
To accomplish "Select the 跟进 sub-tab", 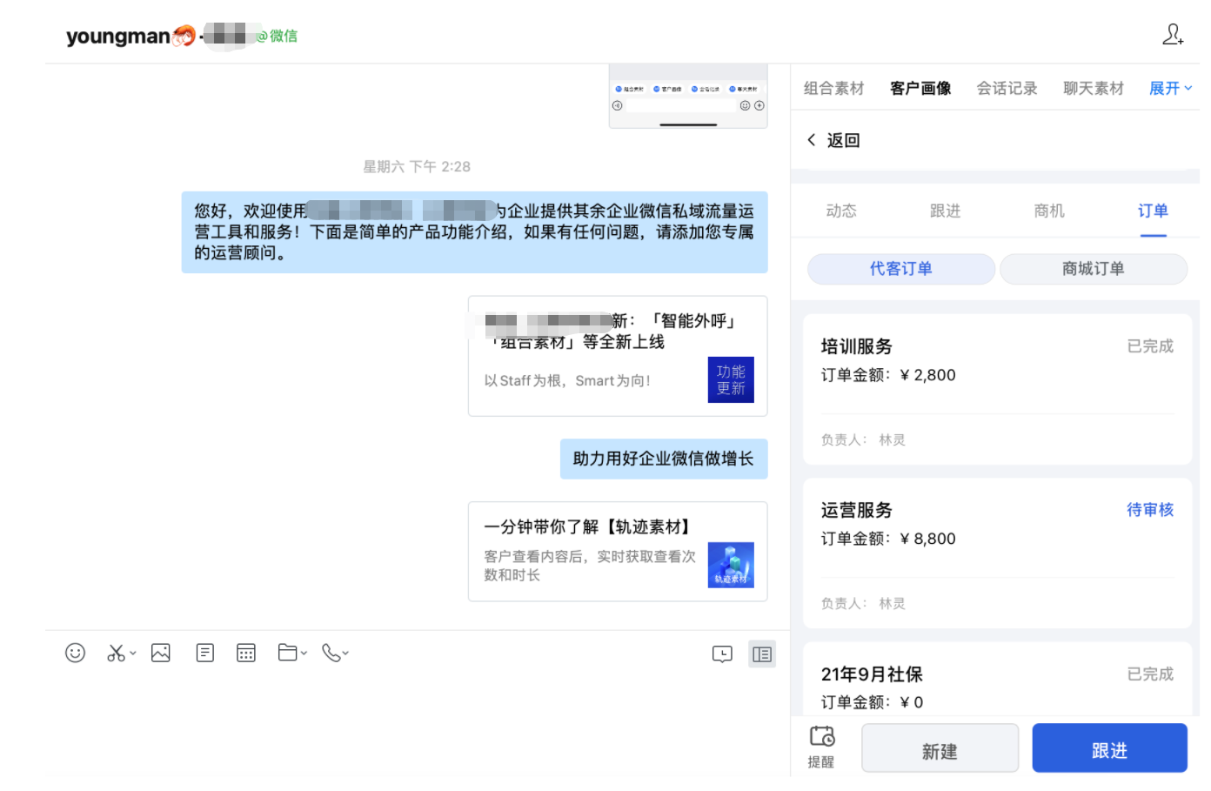I will [x=945, y=211].
